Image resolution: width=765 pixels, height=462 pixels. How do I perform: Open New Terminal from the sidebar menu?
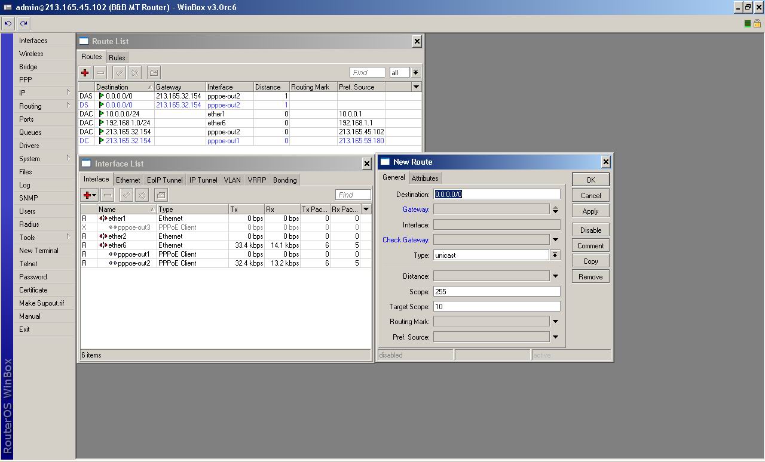click(x=38, y=251)
